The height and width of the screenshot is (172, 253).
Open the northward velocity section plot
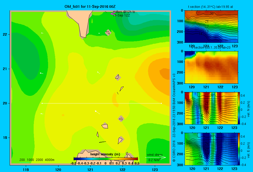point(211,108)
